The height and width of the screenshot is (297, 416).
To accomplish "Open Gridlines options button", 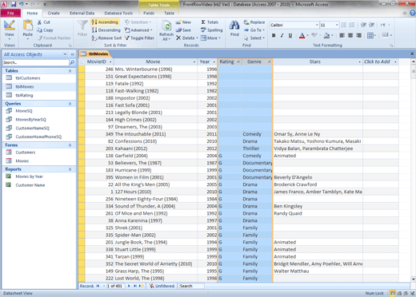I will (x=371, y=35).
